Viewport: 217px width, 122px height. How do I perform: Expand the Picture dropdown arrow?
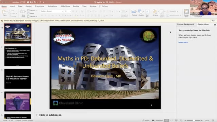(x=137, y=12)
